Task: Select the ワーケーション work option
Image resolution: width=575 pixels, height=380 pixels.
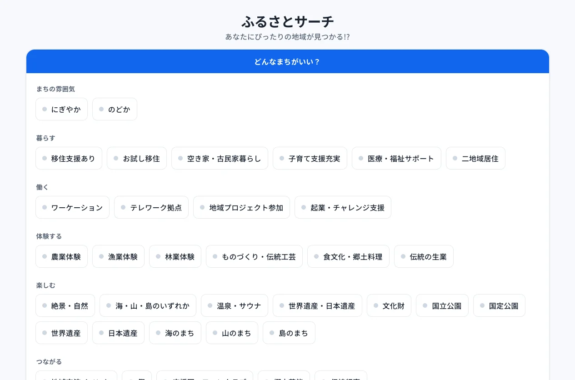Action: [x=72, y=207]
